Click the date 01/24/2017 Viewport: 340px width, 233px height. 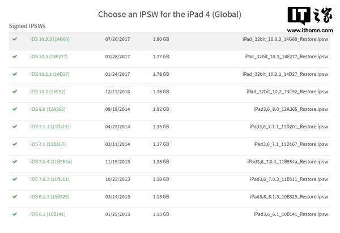pos(117,75)
